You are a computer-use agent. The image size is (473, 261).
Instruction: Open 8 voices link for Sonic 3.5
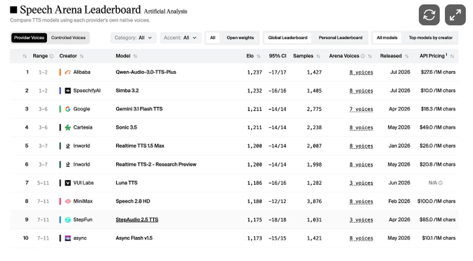[361, 127]
